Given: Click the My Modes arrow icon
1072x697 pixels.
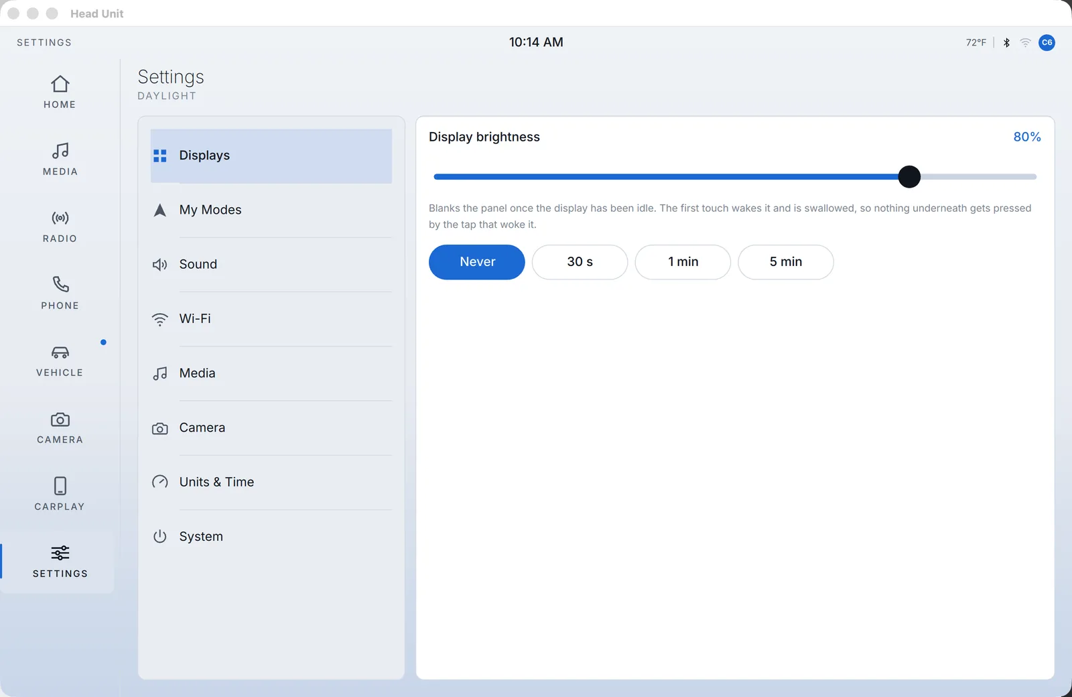Looking at the screenshot, I should point(159,210).
